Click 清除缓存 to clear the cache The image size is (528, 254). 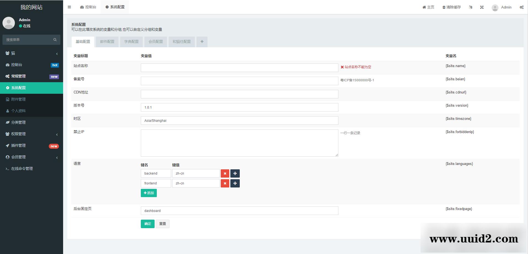pos(451,7)
